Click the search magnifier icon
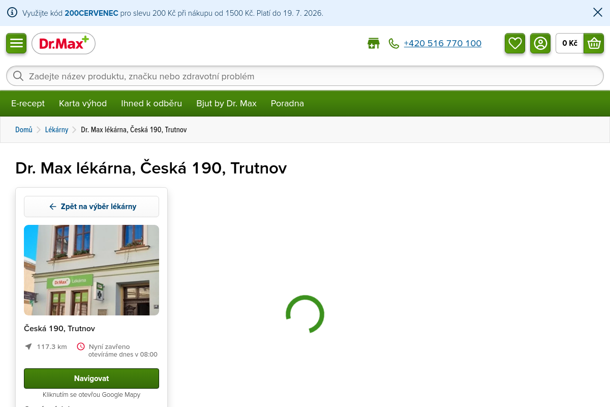 [x=18, y=76]
